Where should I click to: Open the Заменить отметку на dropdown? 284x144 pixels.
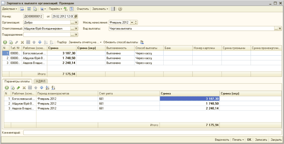(85, 42)
